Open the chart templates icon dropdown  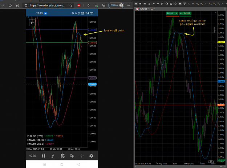coord(149,4)
